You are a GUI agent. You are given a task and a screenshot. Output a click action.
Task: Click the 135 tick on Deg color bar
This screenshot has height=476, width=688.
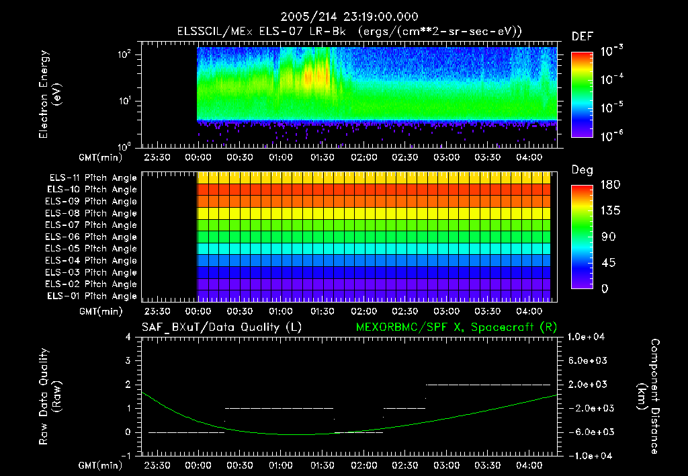(610, 211)
